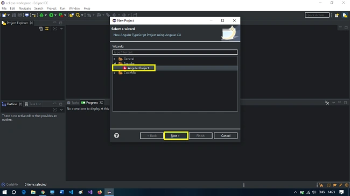Expand the CodeMix wizard folder
350x196 pixels.
115,73
